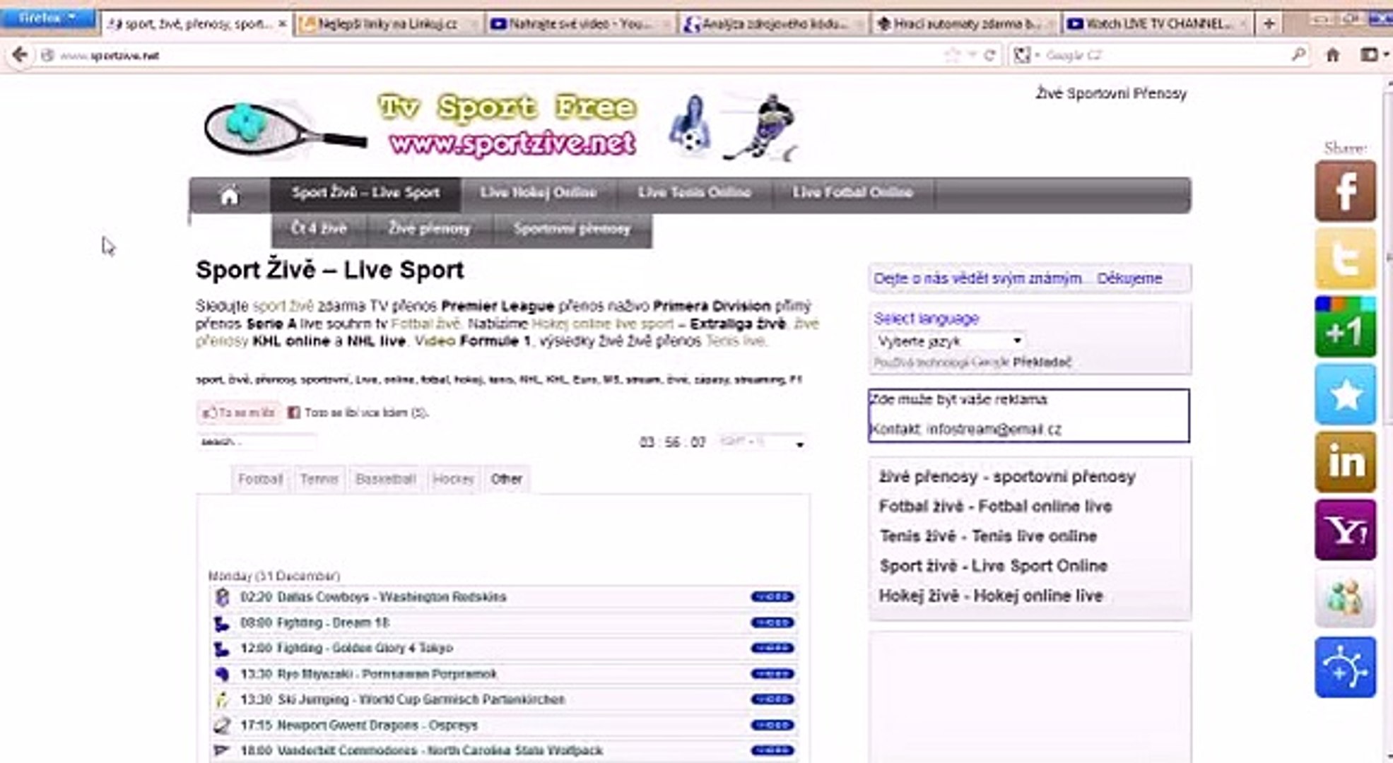This screenshot has height=763, width=1393.
Task: Click the Zde muže byt vaše reklama box
Action: click(1028, 415)
